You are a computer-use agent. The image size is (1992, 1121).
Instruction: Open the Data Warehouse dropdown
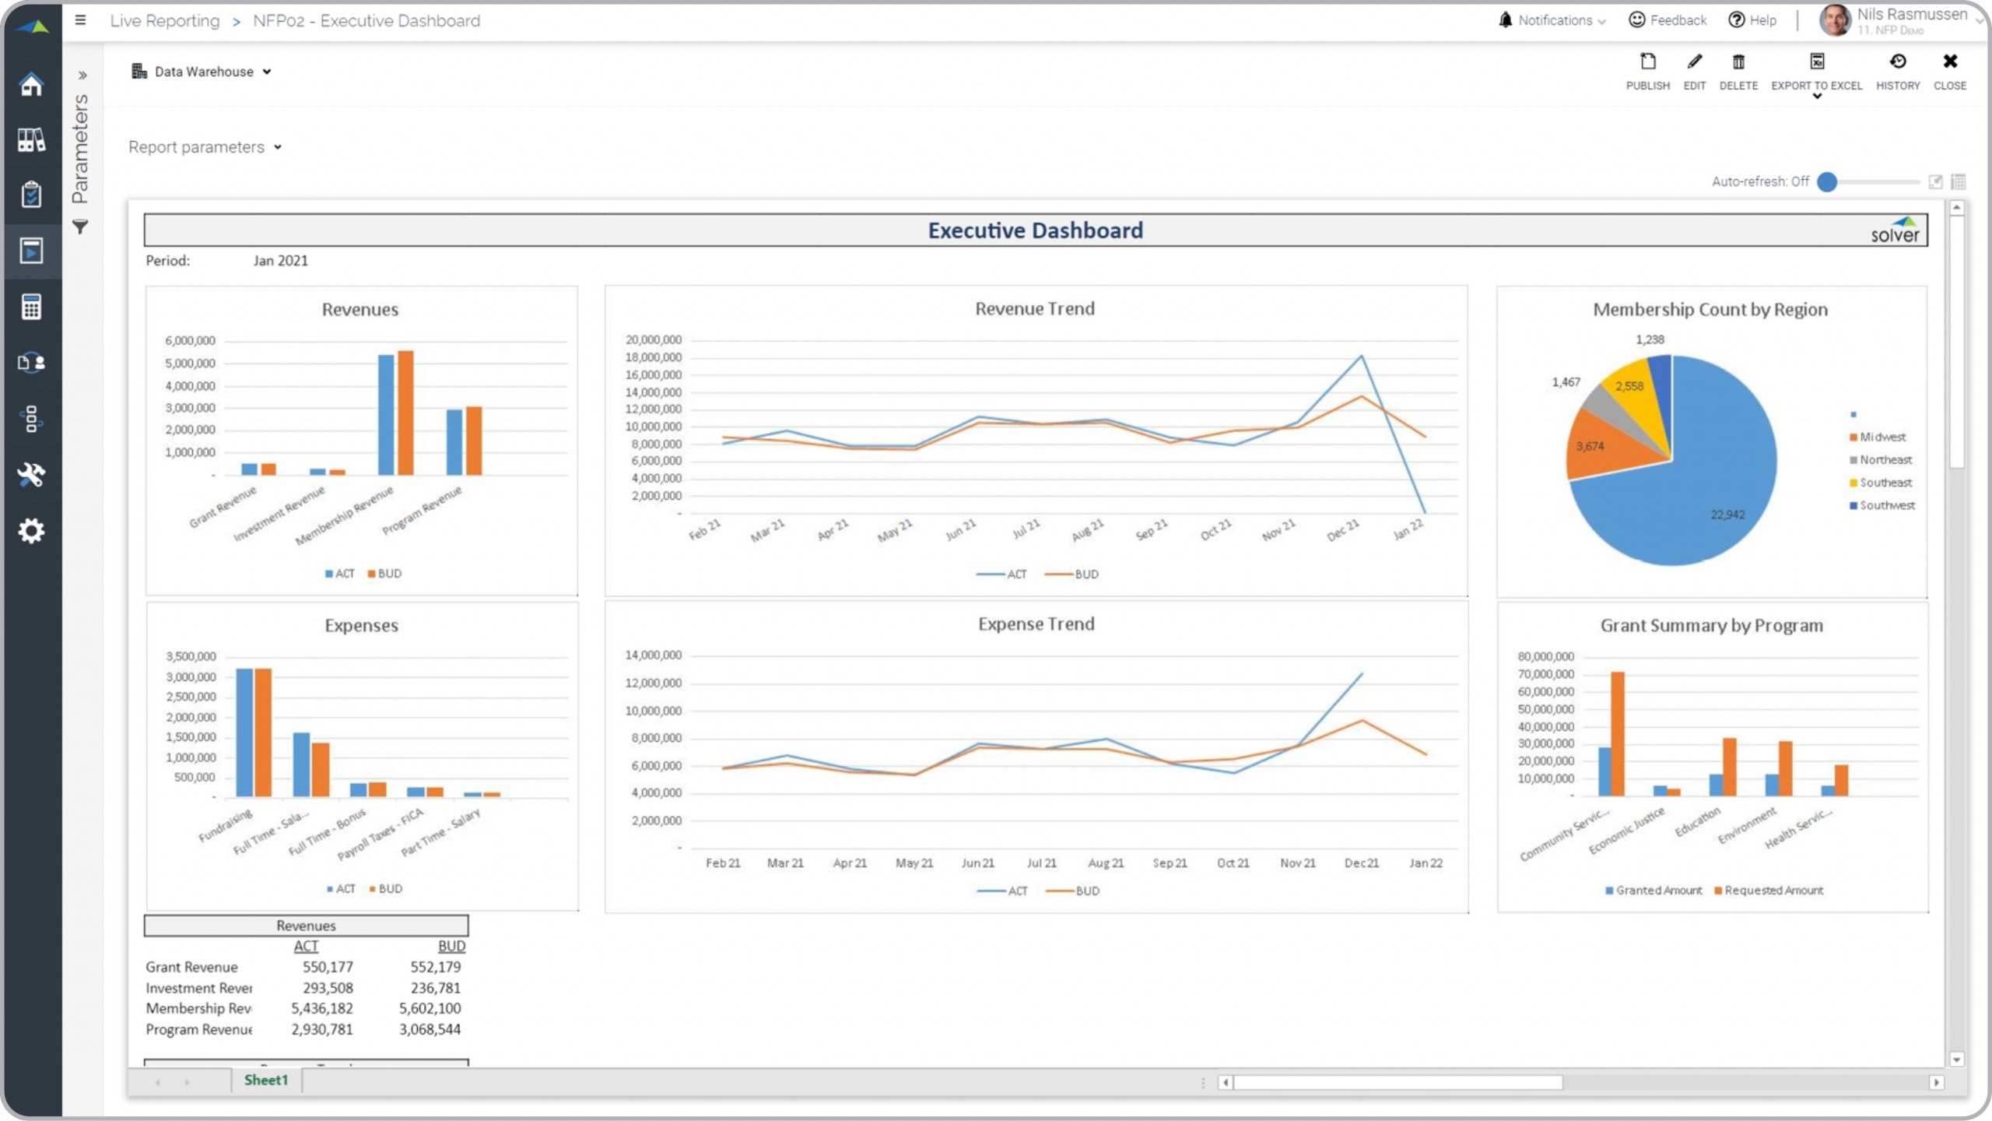[202, 72]
